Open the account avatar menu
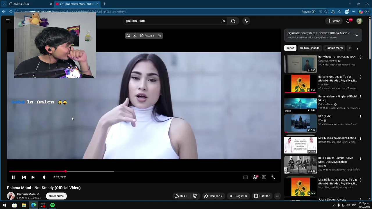Screen dimensions: 372x209 click(360, 21)
